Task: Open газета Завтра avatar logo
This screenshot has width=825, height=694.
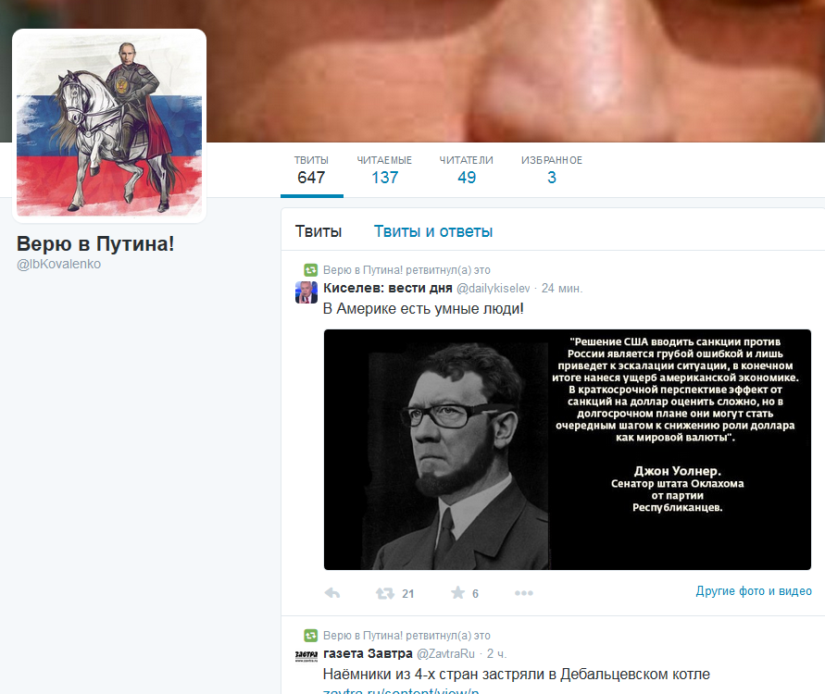Action: 306,655
